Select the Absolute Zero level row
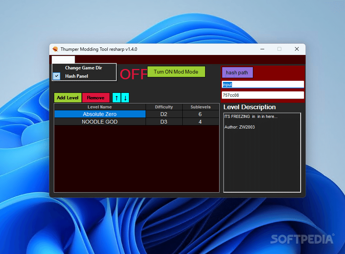The height and width of the screenshot is (254, 345). [136, 114]
